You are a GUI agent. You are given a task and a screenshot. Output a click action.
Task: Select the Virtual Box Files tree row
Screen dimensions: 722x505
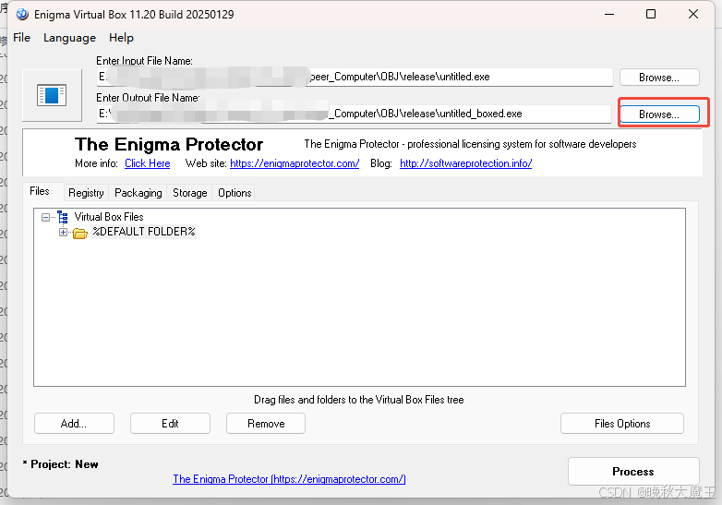pyautogui.click(x=109, y=217)
